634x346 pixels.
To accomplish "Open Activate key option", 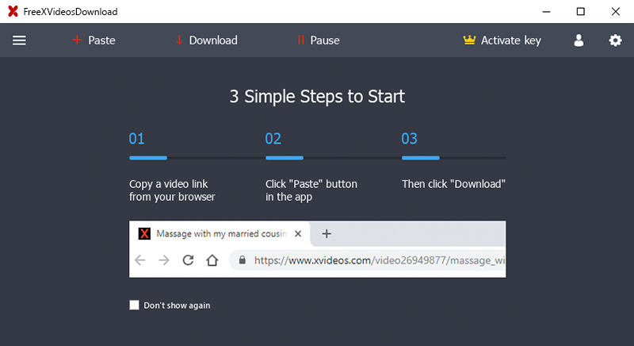I will (x=502, y=40).
